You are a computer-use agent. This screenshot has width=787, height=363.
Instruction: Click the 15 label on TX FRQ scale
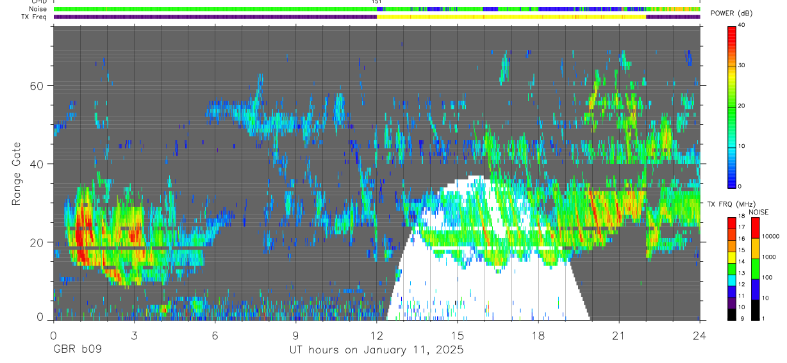coord(741,250)
